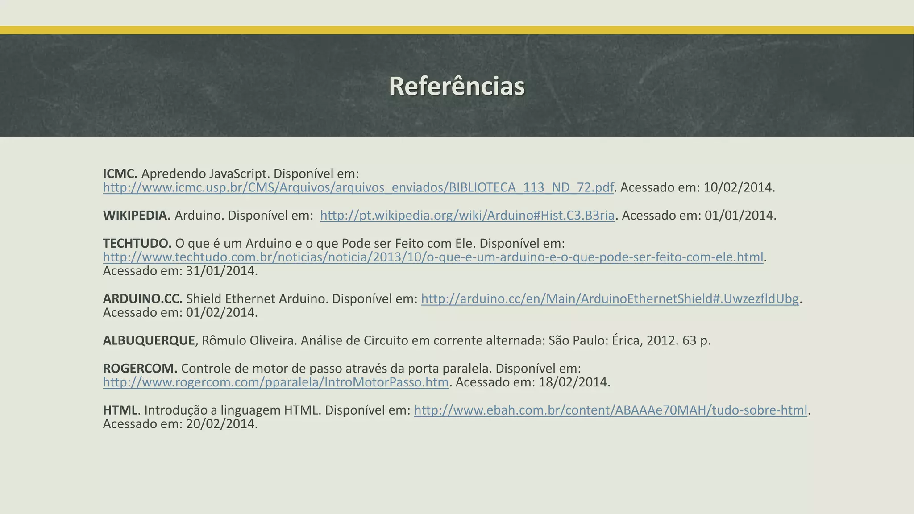Click the bold WIKIPEDIA. reference heading
The height and width of the screenshot is (514, 914).
click(x=137, y=216)
